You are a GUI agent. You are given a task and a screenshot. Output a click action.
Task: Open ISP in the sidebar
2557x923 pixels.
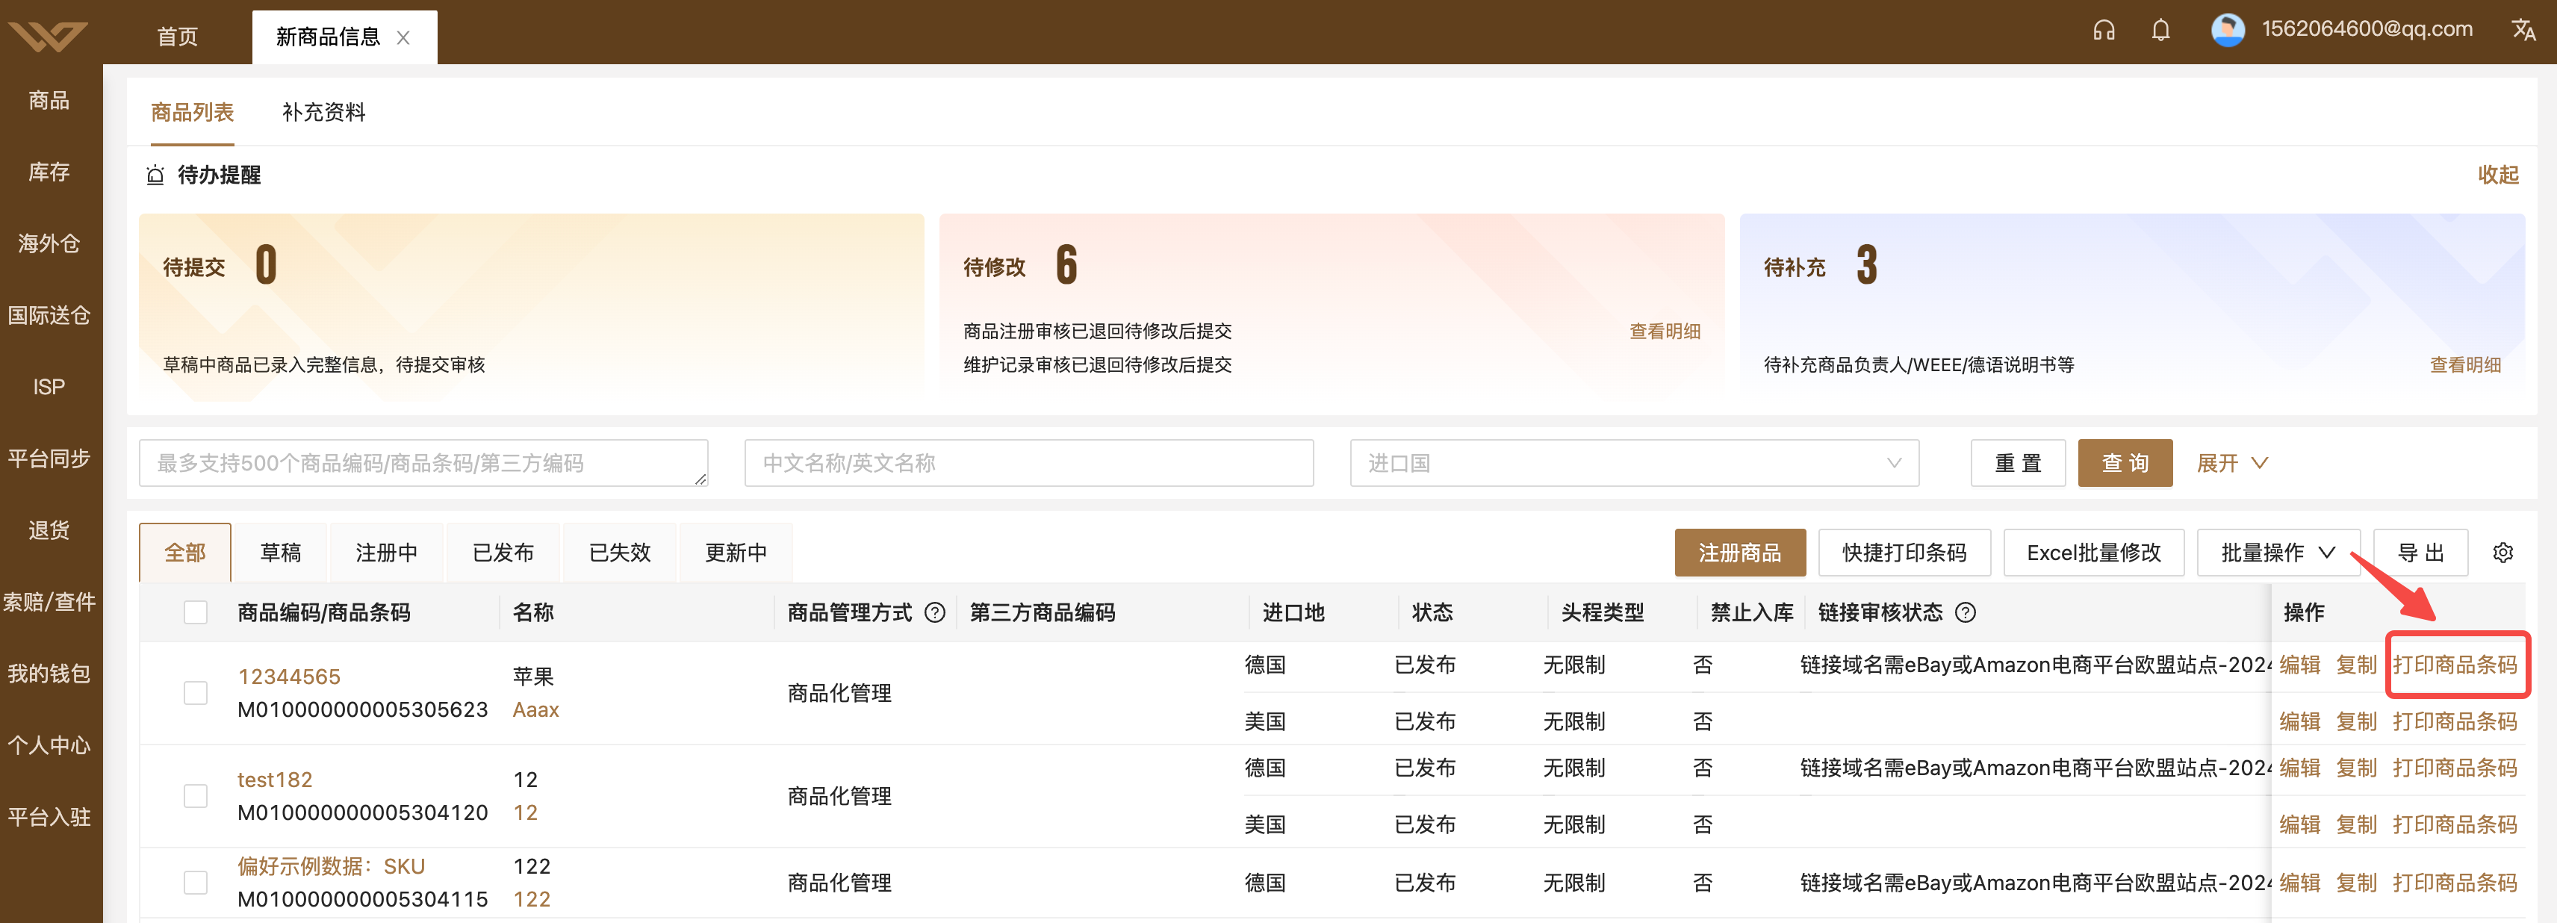49,387
